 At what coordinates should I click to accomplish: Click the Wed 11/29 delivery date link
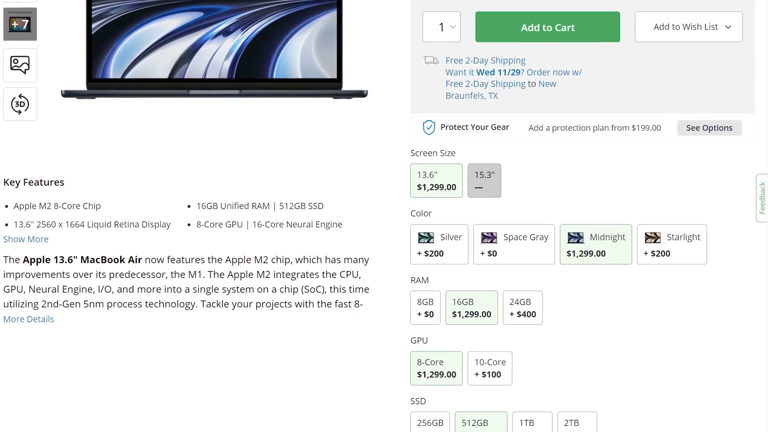[498, 72]
